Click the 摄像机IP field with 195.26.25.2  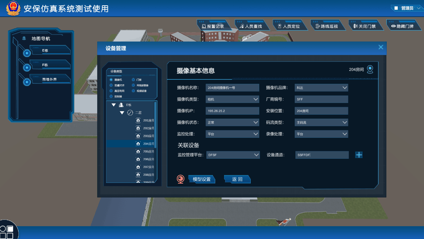pyautogui.click(x=232, y=111)
